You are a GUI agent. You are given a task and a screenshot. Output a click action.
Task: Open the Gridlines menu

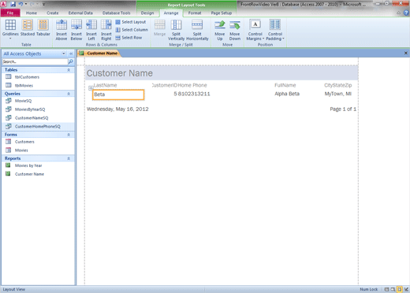10,30
